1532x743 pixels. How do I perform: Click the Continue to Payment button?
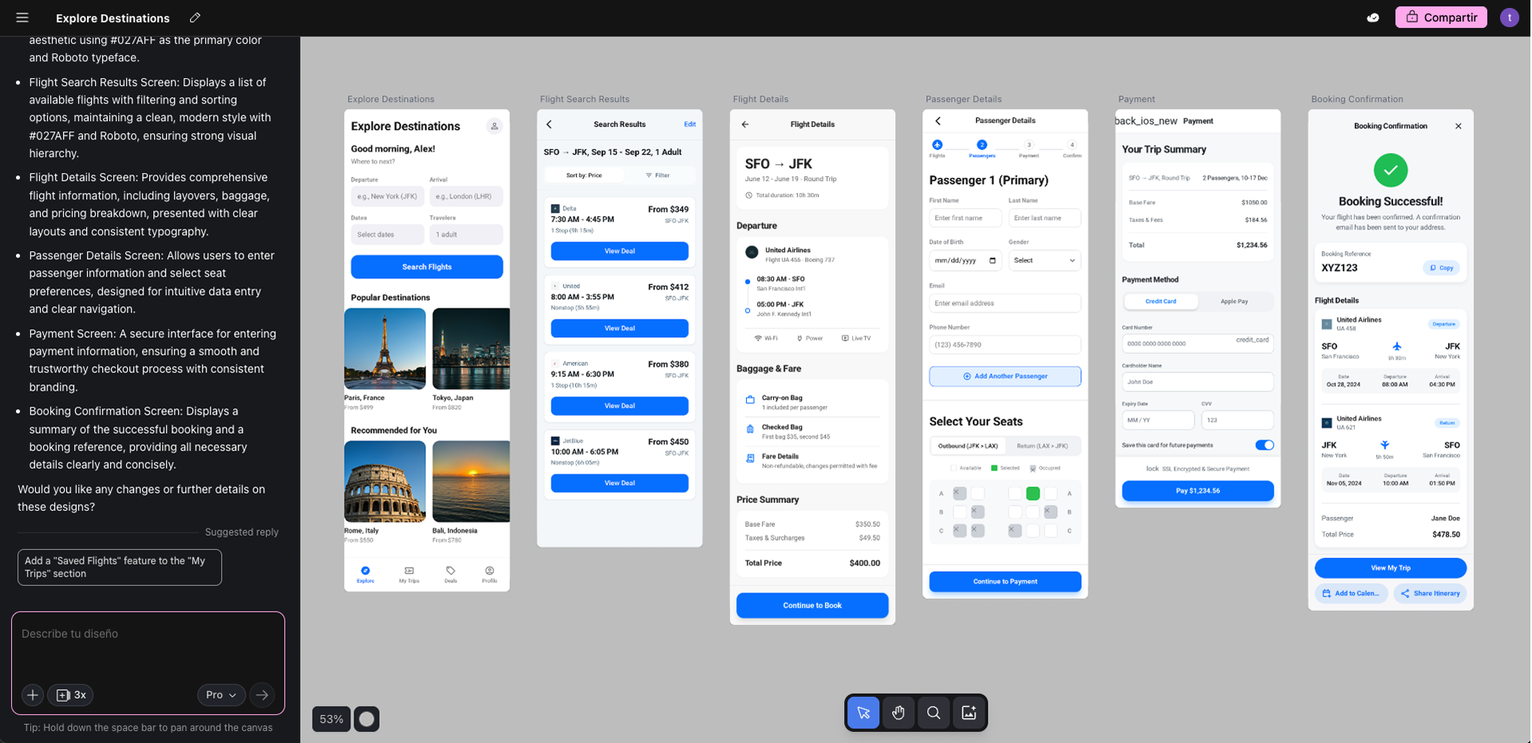1005,582
